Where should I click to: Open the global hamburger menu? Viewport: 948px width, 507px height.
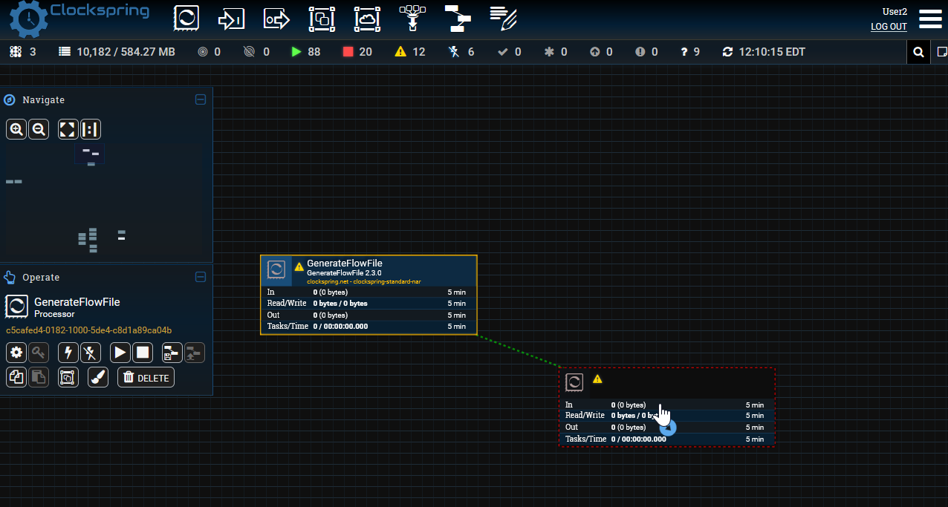point(930,19)
